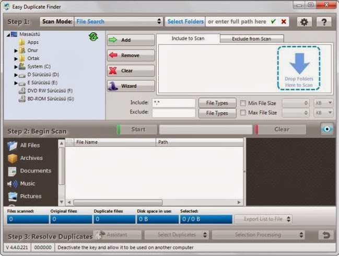
Task: Select the Apps folder
Action: pos(33,42)
